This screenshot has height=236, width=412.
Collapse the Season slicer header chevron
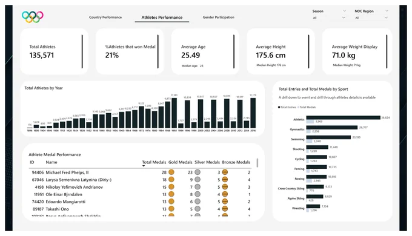(x=344, y=11)
